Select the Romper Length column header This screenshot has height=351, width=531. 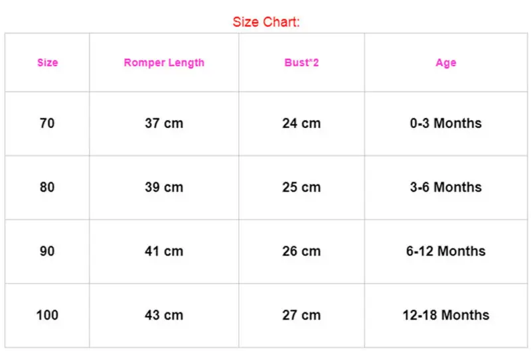click(164, 62)
